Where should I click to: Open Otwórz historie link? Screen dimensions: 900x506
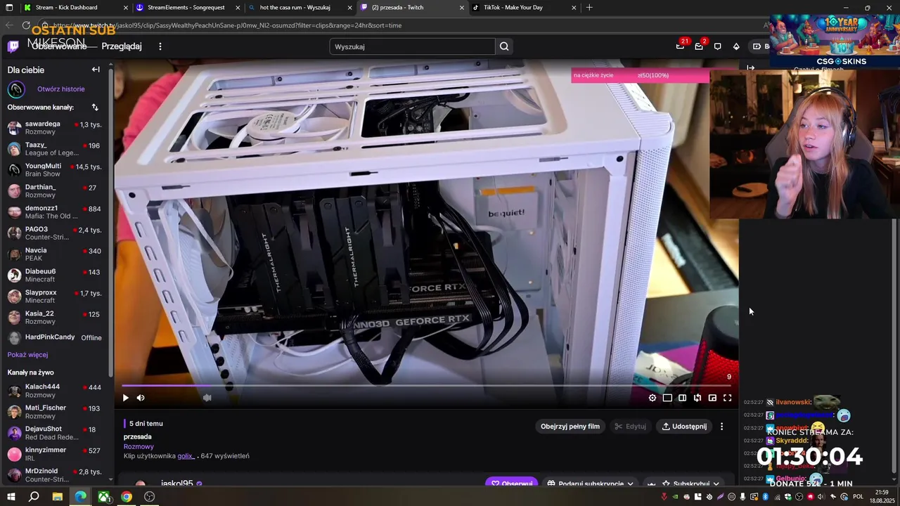pos(61,89)
